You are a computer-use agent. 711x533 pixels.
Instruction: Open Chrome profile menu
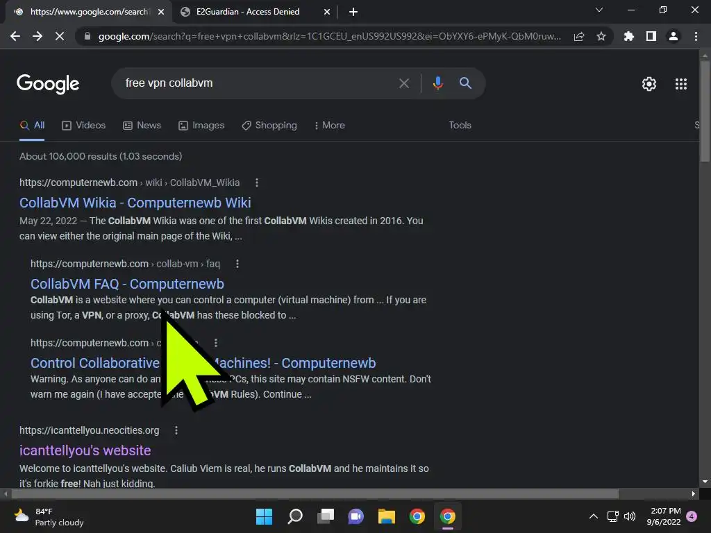coord(674,36)
